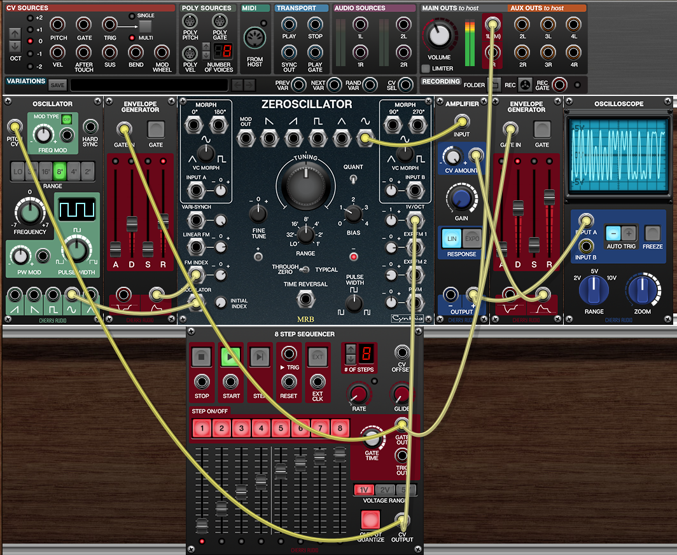
Task: Click the main Volume knob
Action: coord(439,36)
